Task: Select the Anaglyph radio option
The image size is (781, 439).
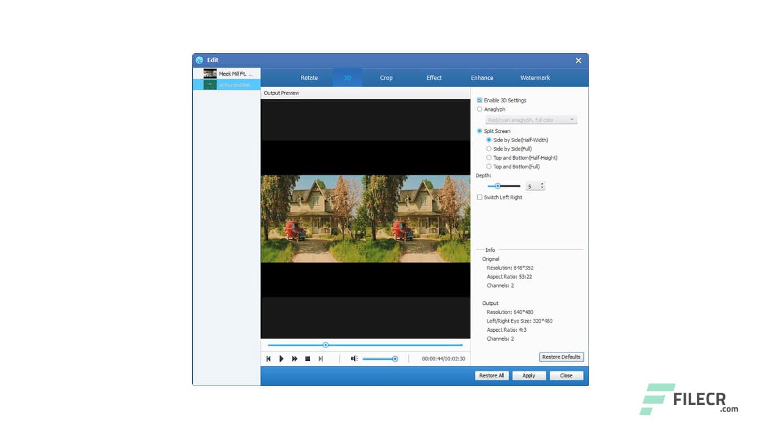Action: point(480,109)
